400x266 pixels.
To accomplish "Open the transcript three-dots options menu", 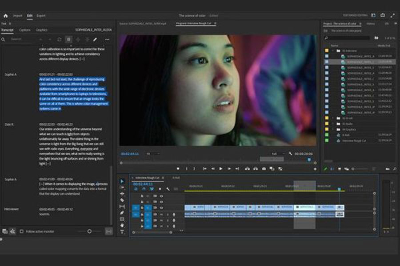I will (x=108, y=39).
